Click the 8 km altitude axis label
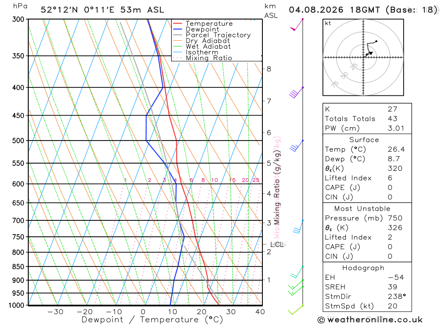 coord(269,69)
